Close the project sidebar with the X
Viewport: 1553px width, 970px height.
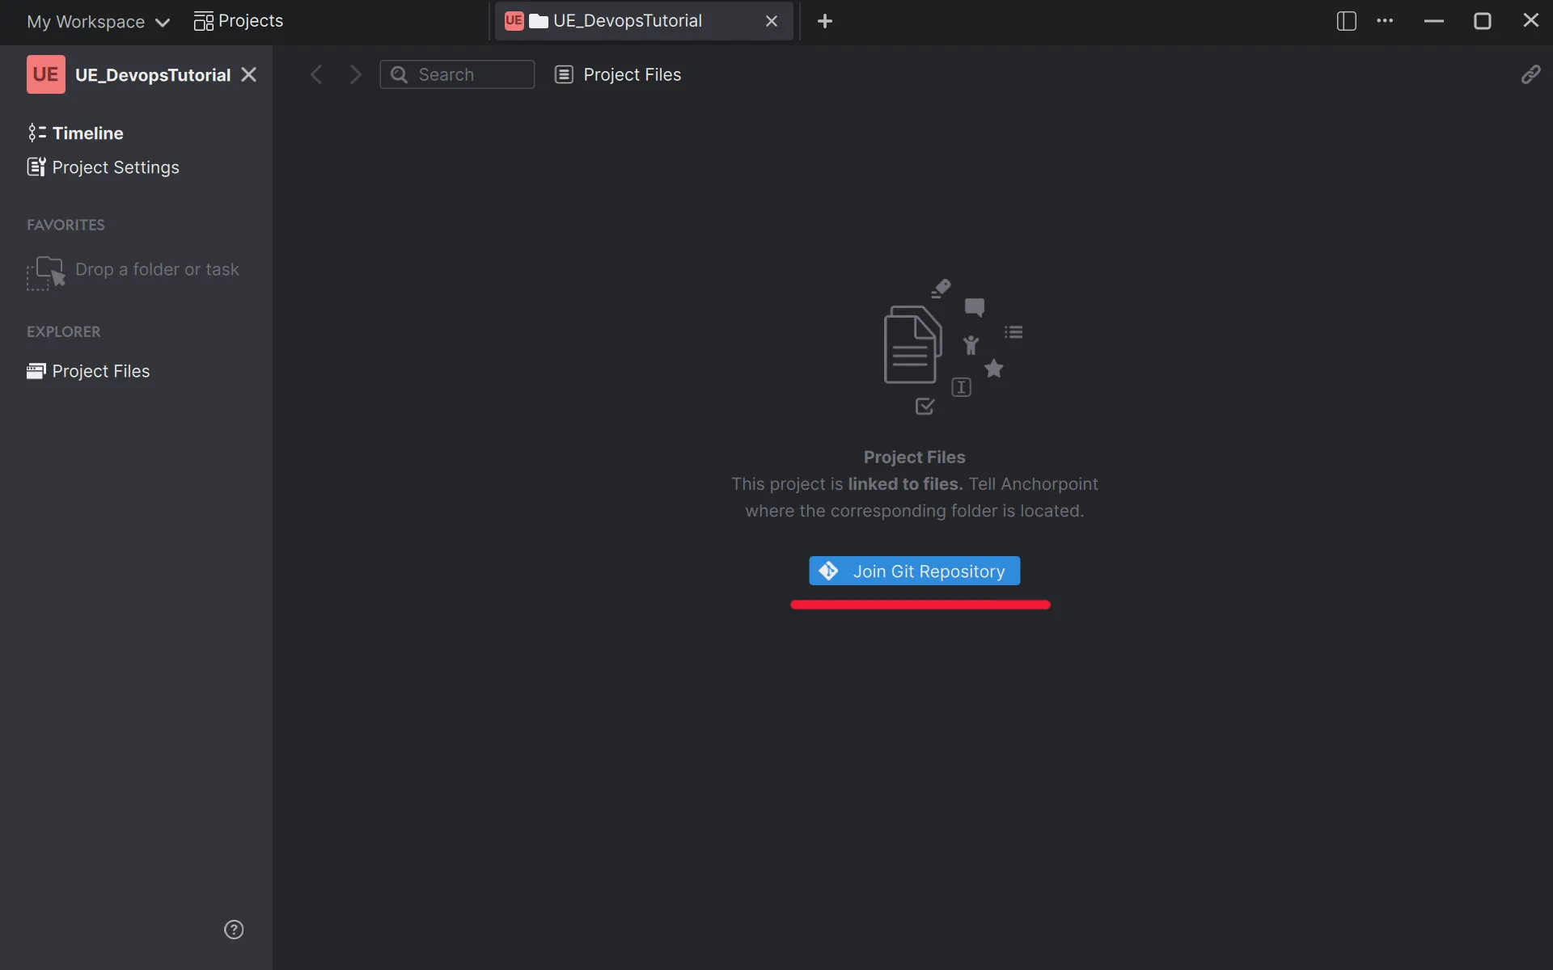point(249,74)
